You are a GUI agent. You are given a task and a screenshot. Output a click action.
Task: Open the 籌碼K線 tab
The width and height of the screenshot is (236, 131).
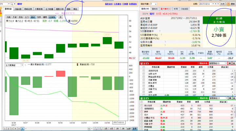click(x=8, y=9)
